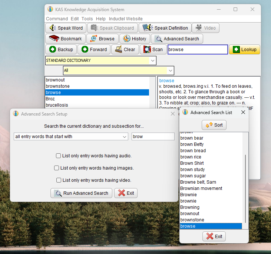The image size is (271, 254).
Task: Click the Speak Word speaker icon
Action: pos(53,28)
